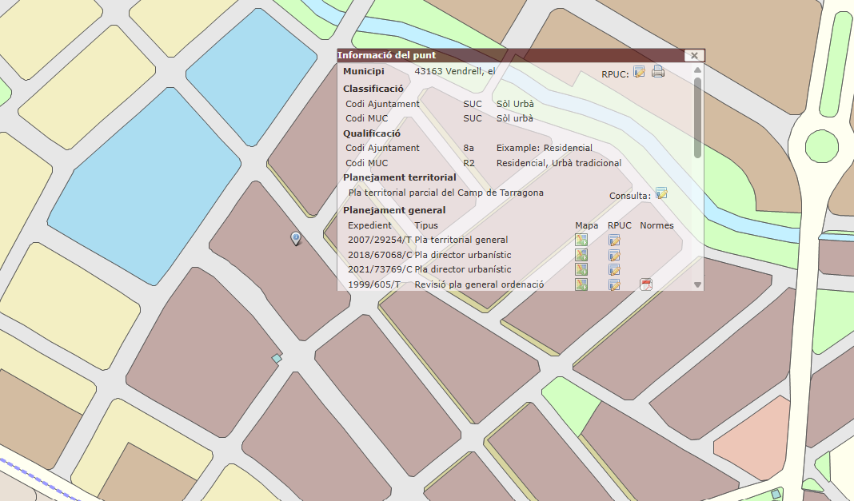The height and width of the screenshot is (501, 854).
Task: Open RPUC icon for expedient 1999/605/T
Action: pyautogui.click(x=614, y=284)
